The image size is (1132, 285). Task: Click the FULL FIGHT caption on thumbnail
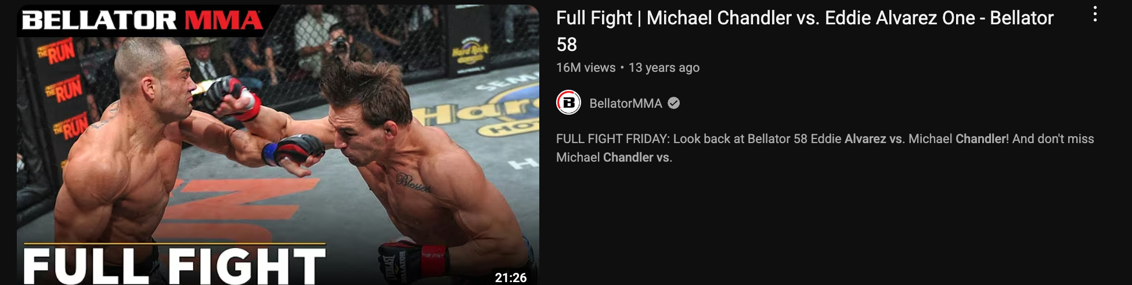point(174,265)
